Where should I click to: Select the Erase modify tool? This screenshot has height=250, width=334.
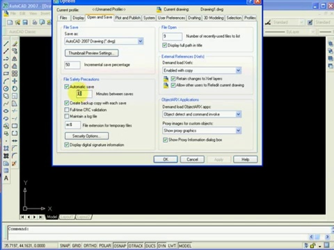coord(15,44)
